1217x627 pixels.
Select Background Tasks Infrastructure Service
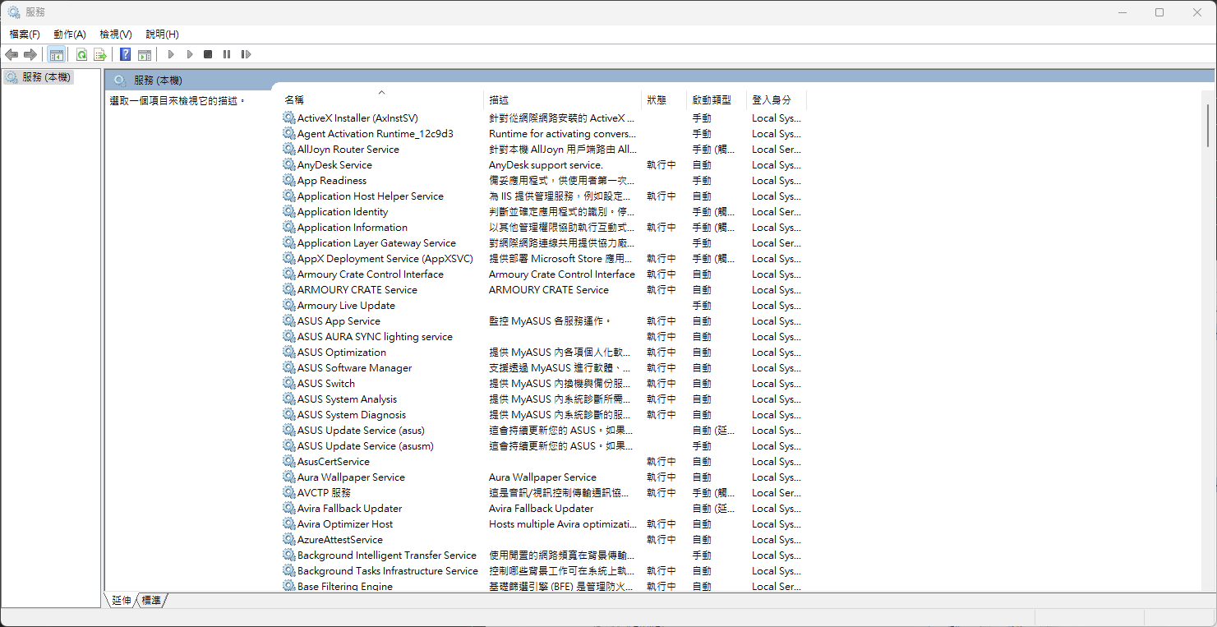coord(388,571)
